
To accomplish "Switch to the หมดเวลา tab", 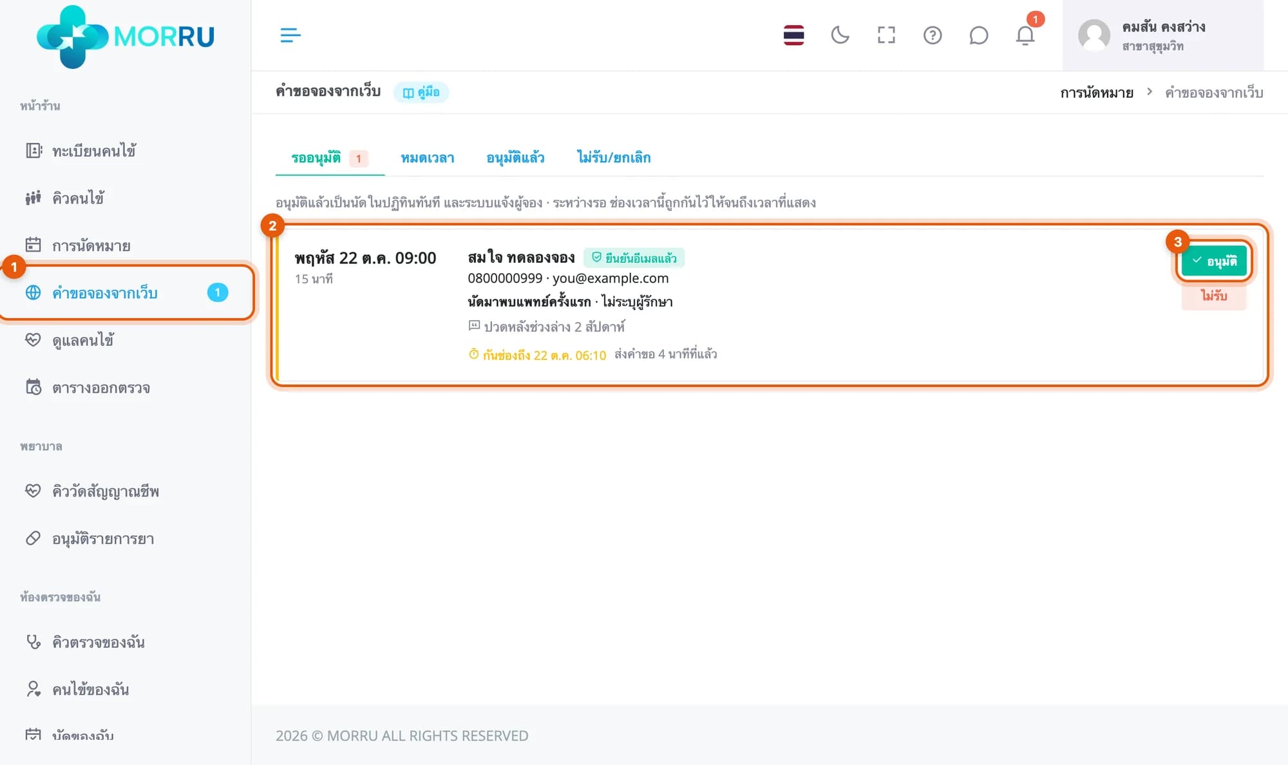I will coord(427,158).
